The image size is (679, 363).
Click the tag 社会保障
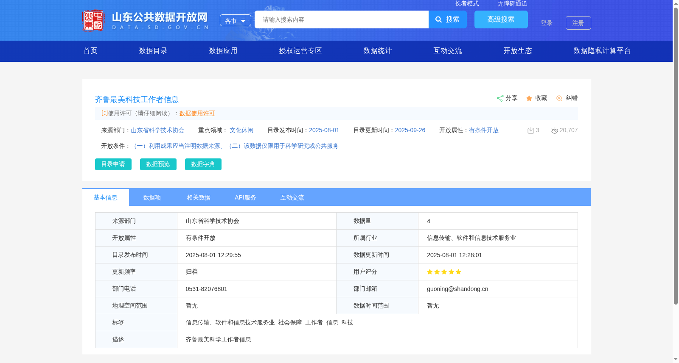coord(290,323)
